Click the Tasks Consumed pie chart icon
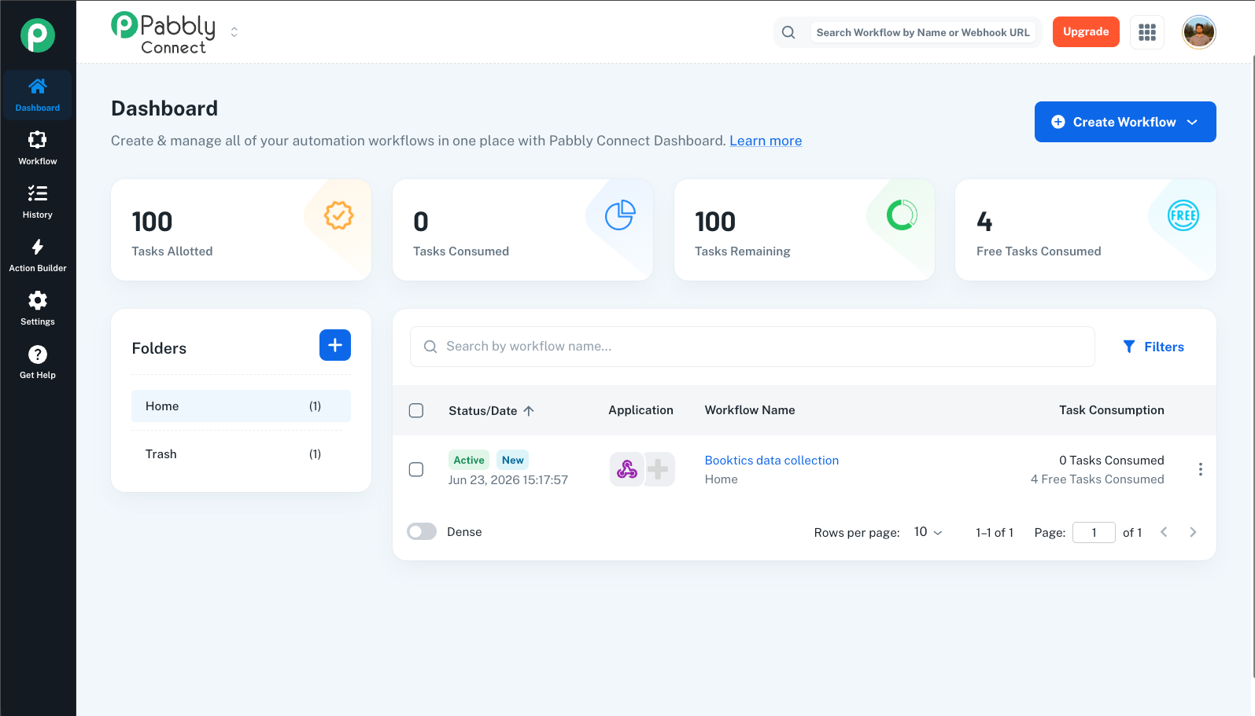Image resolution: width=1255 pixels, height=716 pixels. point(620,215)
